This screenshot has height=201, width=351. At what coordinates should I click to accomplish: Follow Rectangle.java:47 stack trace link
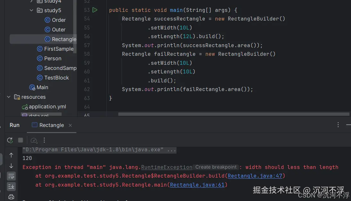tap(255, 176)
